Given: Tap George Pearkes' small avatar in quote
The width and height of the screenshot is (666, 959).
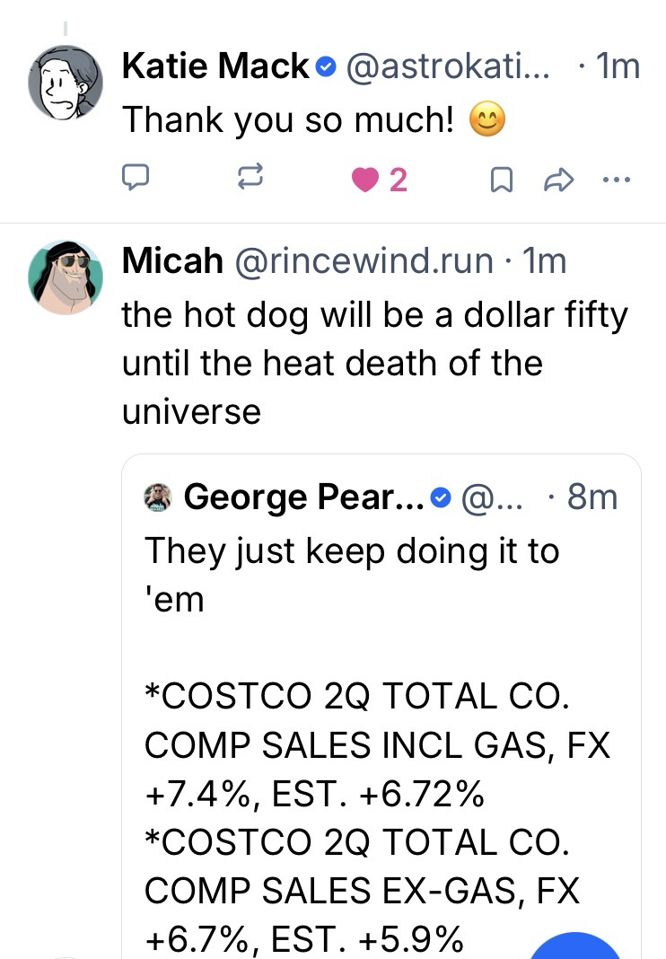Looking at the screenshot, I should [158, 497].
